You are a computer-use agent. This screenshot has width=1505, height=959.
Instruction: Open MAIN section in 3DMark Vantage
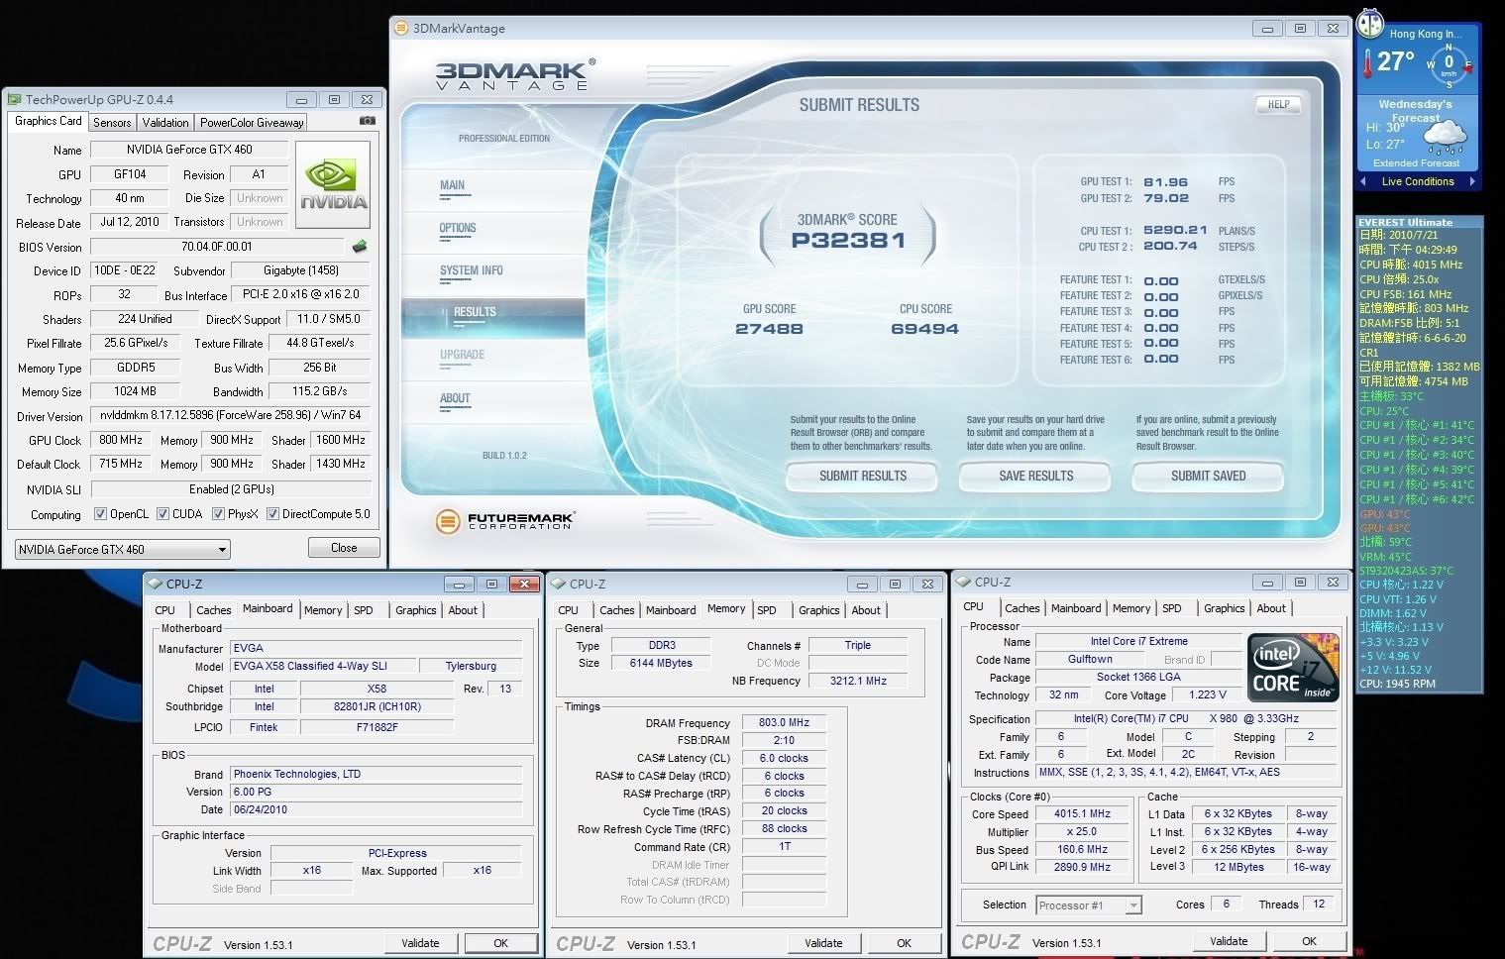tap(453, 185)
